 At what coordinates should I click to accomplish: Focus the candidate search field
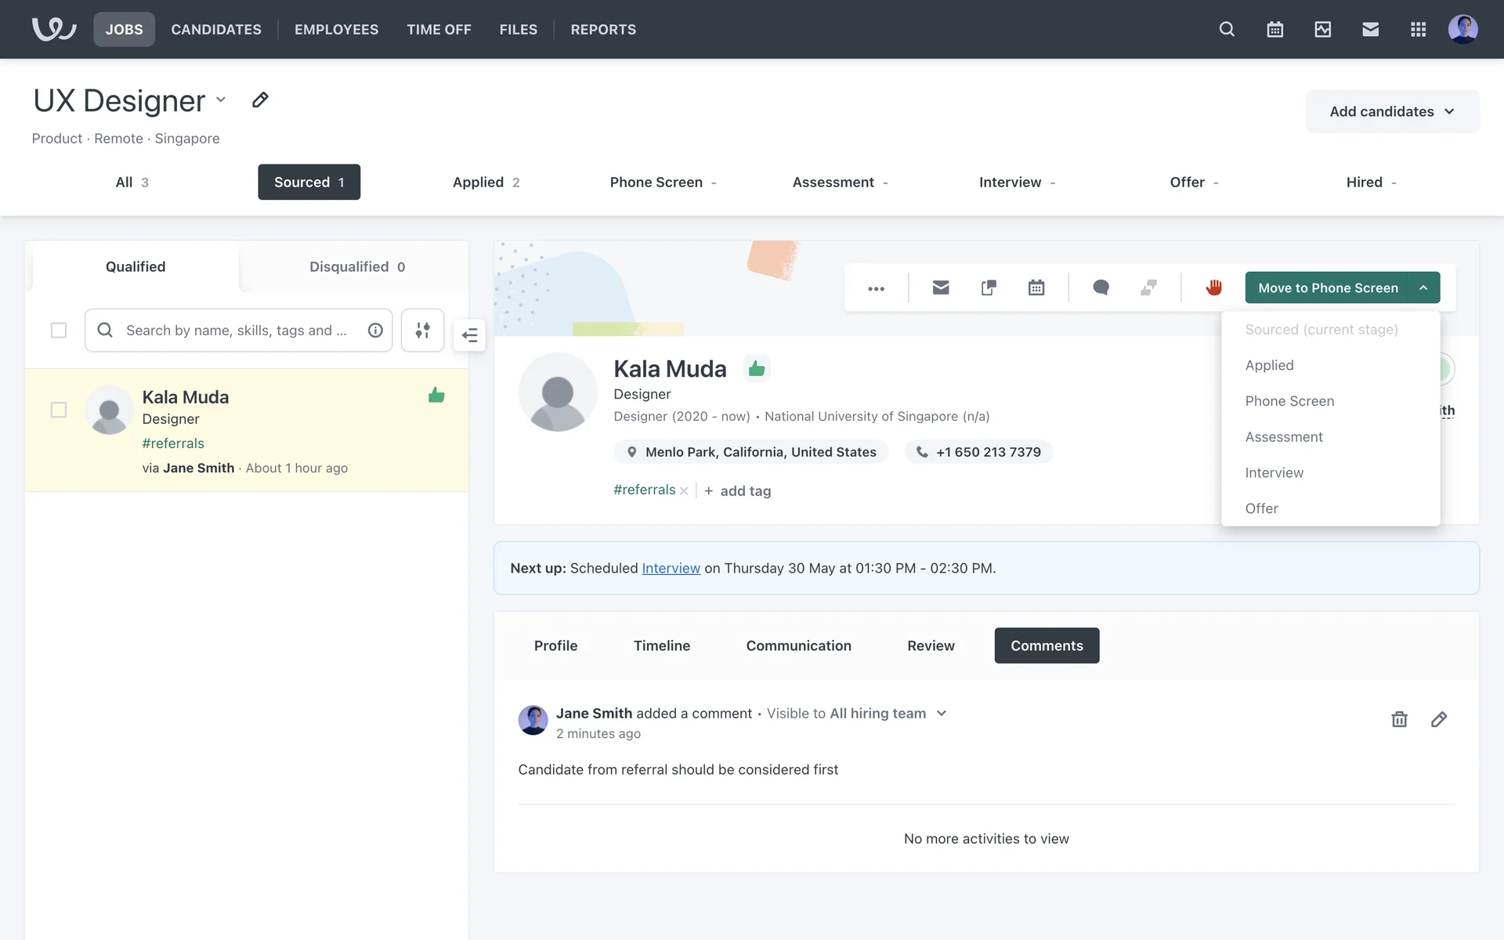[237, 331]
